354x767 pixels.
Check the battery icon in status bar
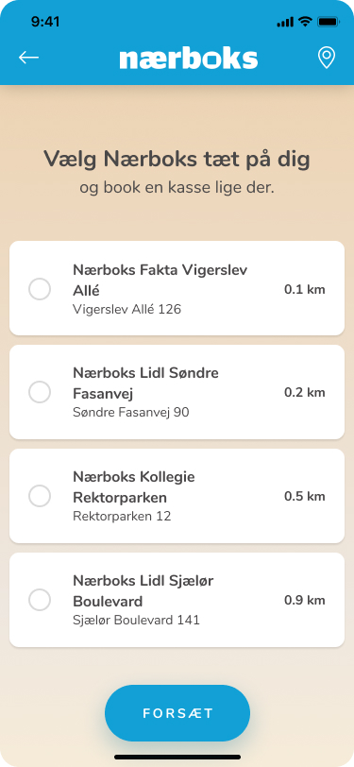[x=328, y=22]
